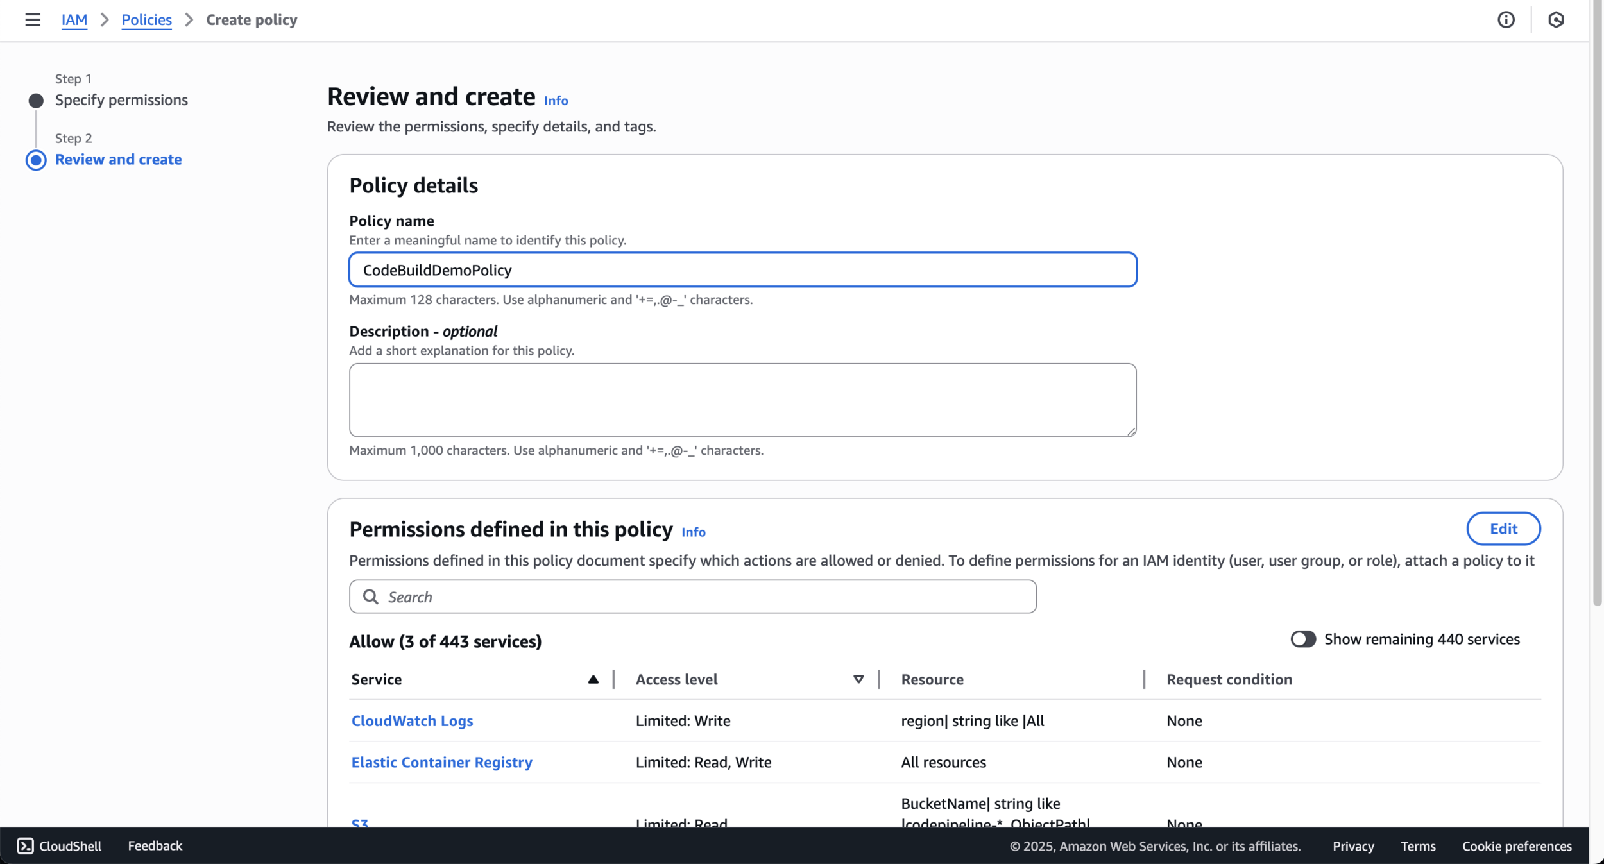Open Info link beside Review and create
1604x864 pixels.
(x=556, y=101)
